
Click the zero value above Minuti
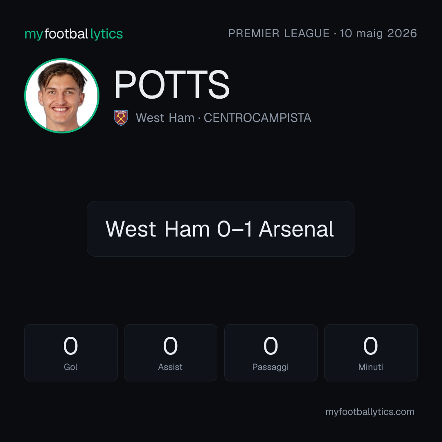[371, 346]
